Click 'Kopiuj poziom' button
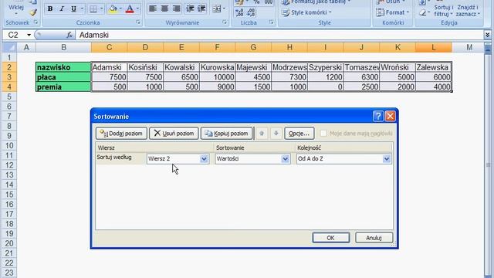The height and width of the screenshot is (278, 494). tap(227, 134)
